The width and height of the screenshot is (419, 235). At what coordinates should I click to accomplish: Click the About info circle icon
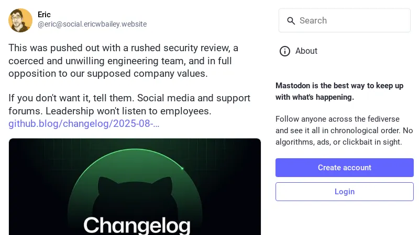pyautogui.click(x=285, y=51)
